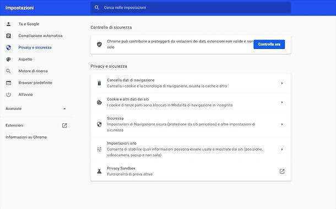The image size is (336, 209).
Task: Click the Cookie e altri dati dei siti title
Action: [128, 99]
